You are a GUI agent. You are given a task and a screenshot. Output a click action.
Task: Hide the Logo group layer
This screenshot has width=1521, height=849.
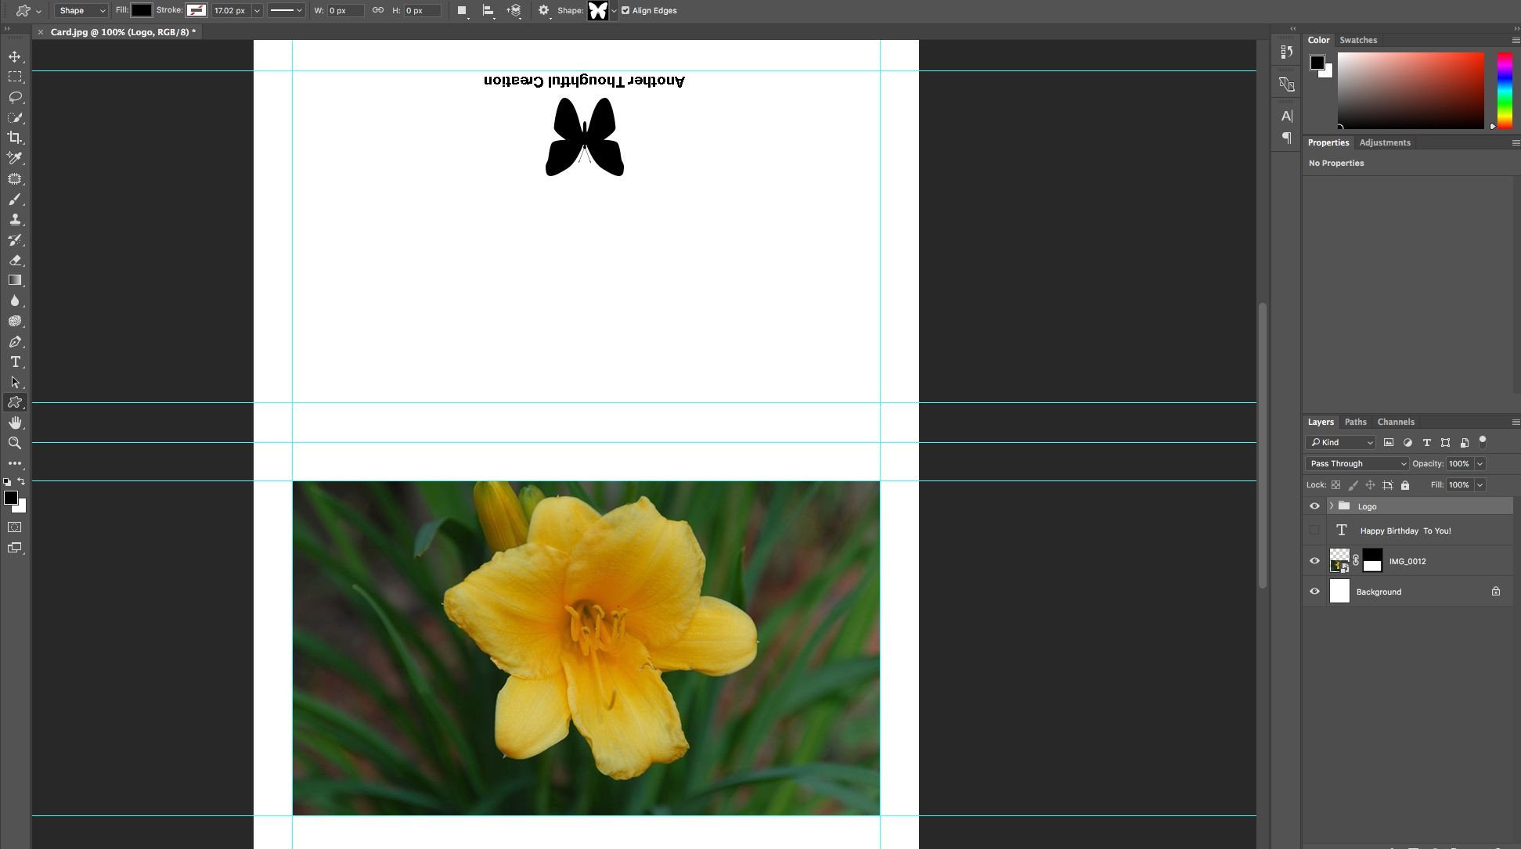point(1314,506)
